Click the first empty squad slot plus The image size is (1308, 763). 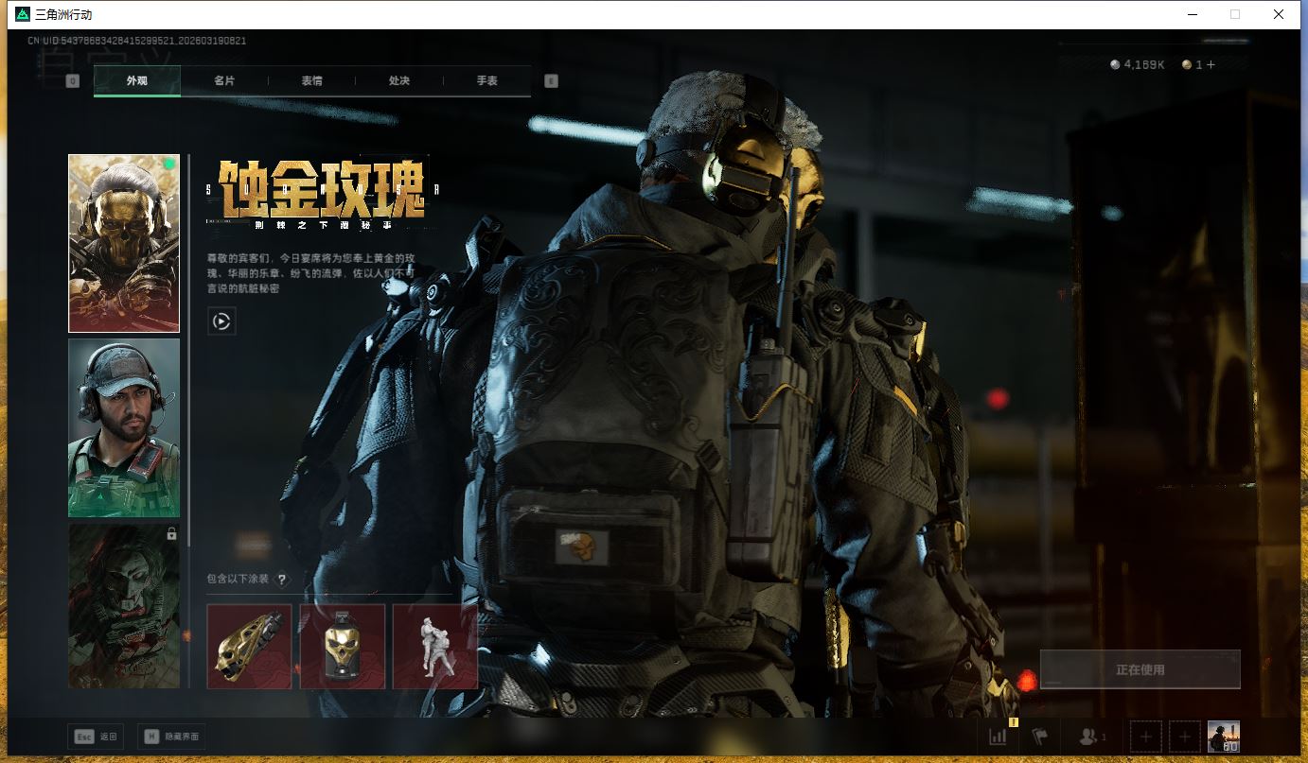1145,737
